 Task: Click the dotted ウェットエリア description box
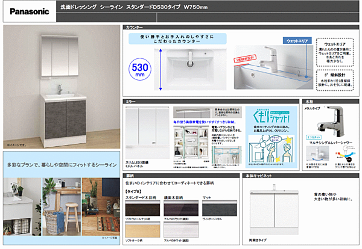click(335, 52)
